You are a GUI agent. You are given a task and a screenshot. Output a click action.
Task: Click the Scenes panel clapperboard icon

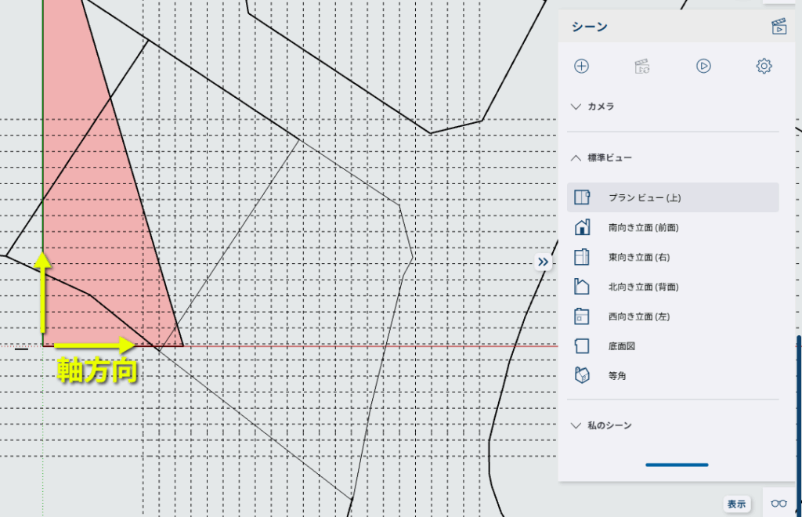click(x=779, y=26)
